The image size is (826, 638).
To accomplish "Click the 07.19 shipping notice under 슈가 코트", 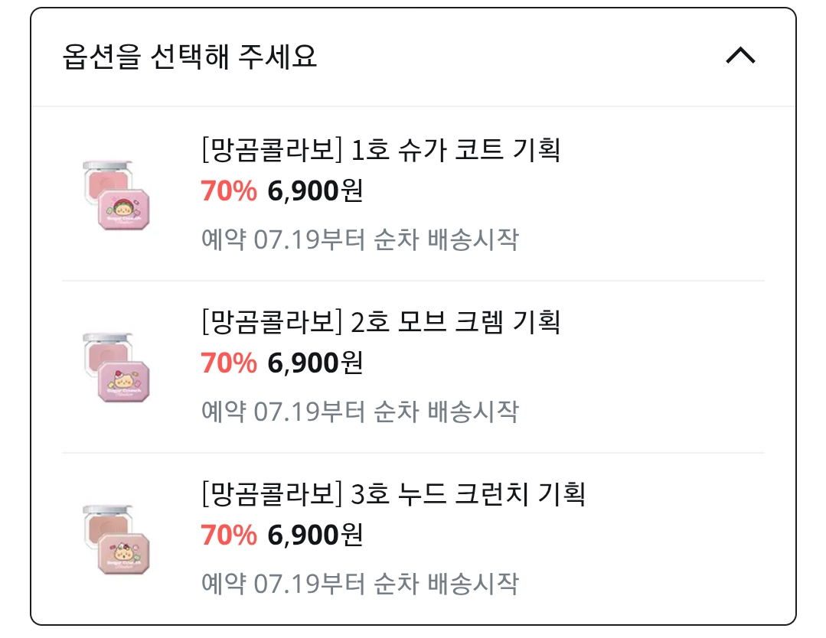I will click(x=361, y=239).
